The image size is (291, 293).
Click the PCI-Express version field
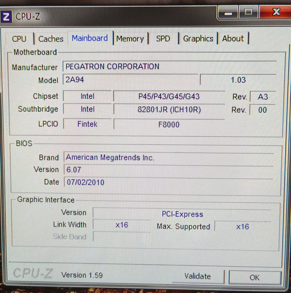(x=182, y=214)
